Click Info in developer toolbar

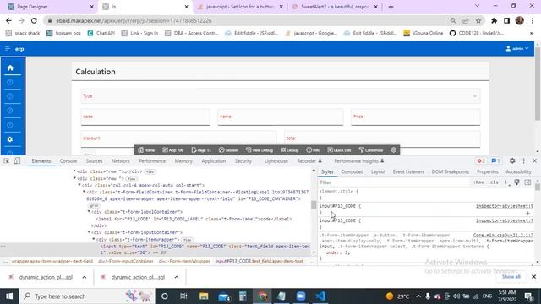[x=313, y=150]
